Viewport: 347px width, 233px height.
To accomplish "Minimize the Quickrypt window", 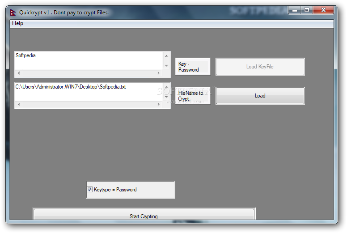I will (295, 10).
